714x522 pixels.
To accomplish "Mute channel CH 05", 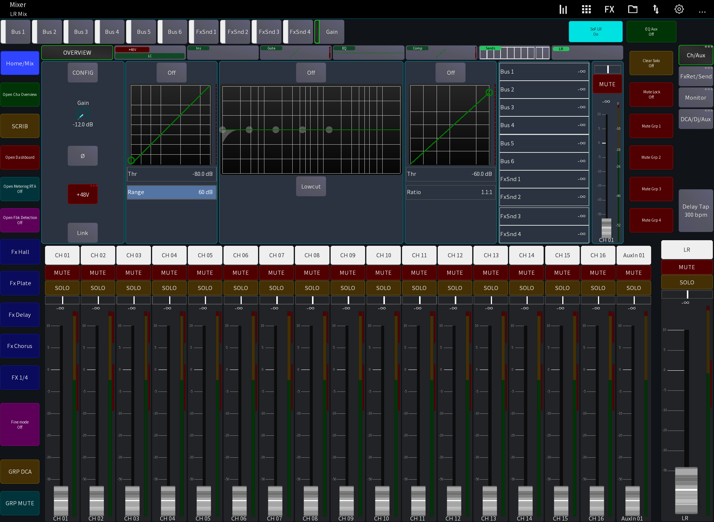I will pos(205,273).
